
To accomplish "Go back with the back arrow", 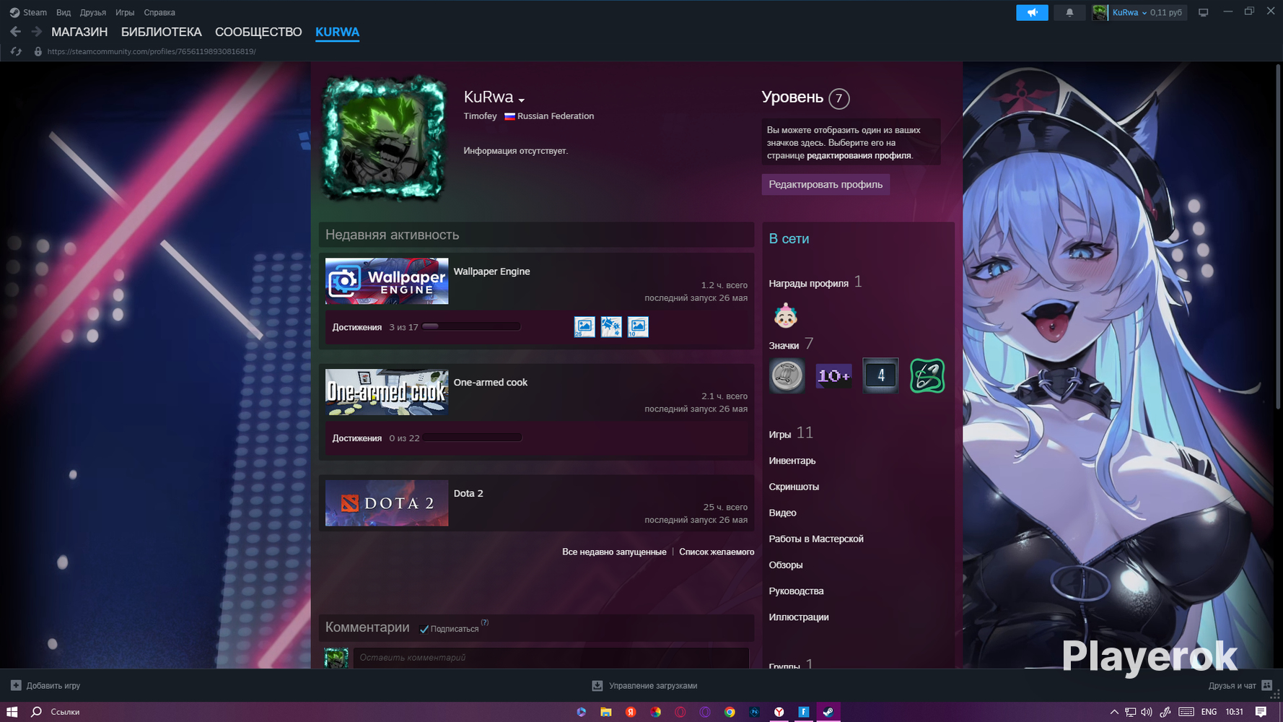I will coord(15,32).
